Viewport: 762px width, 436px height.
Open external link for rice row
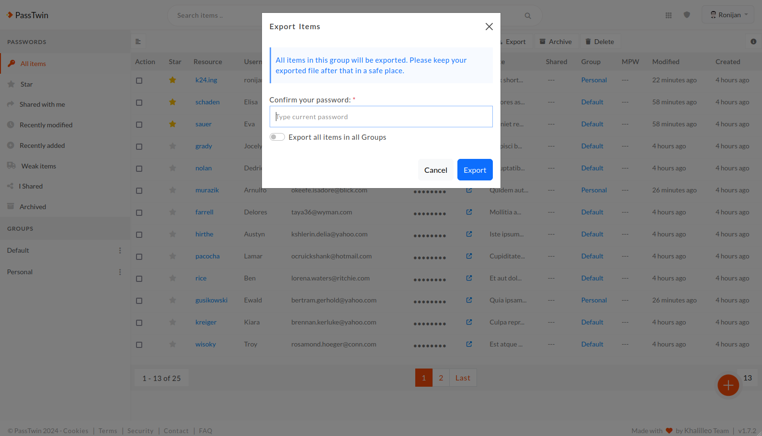coord(469,278)
